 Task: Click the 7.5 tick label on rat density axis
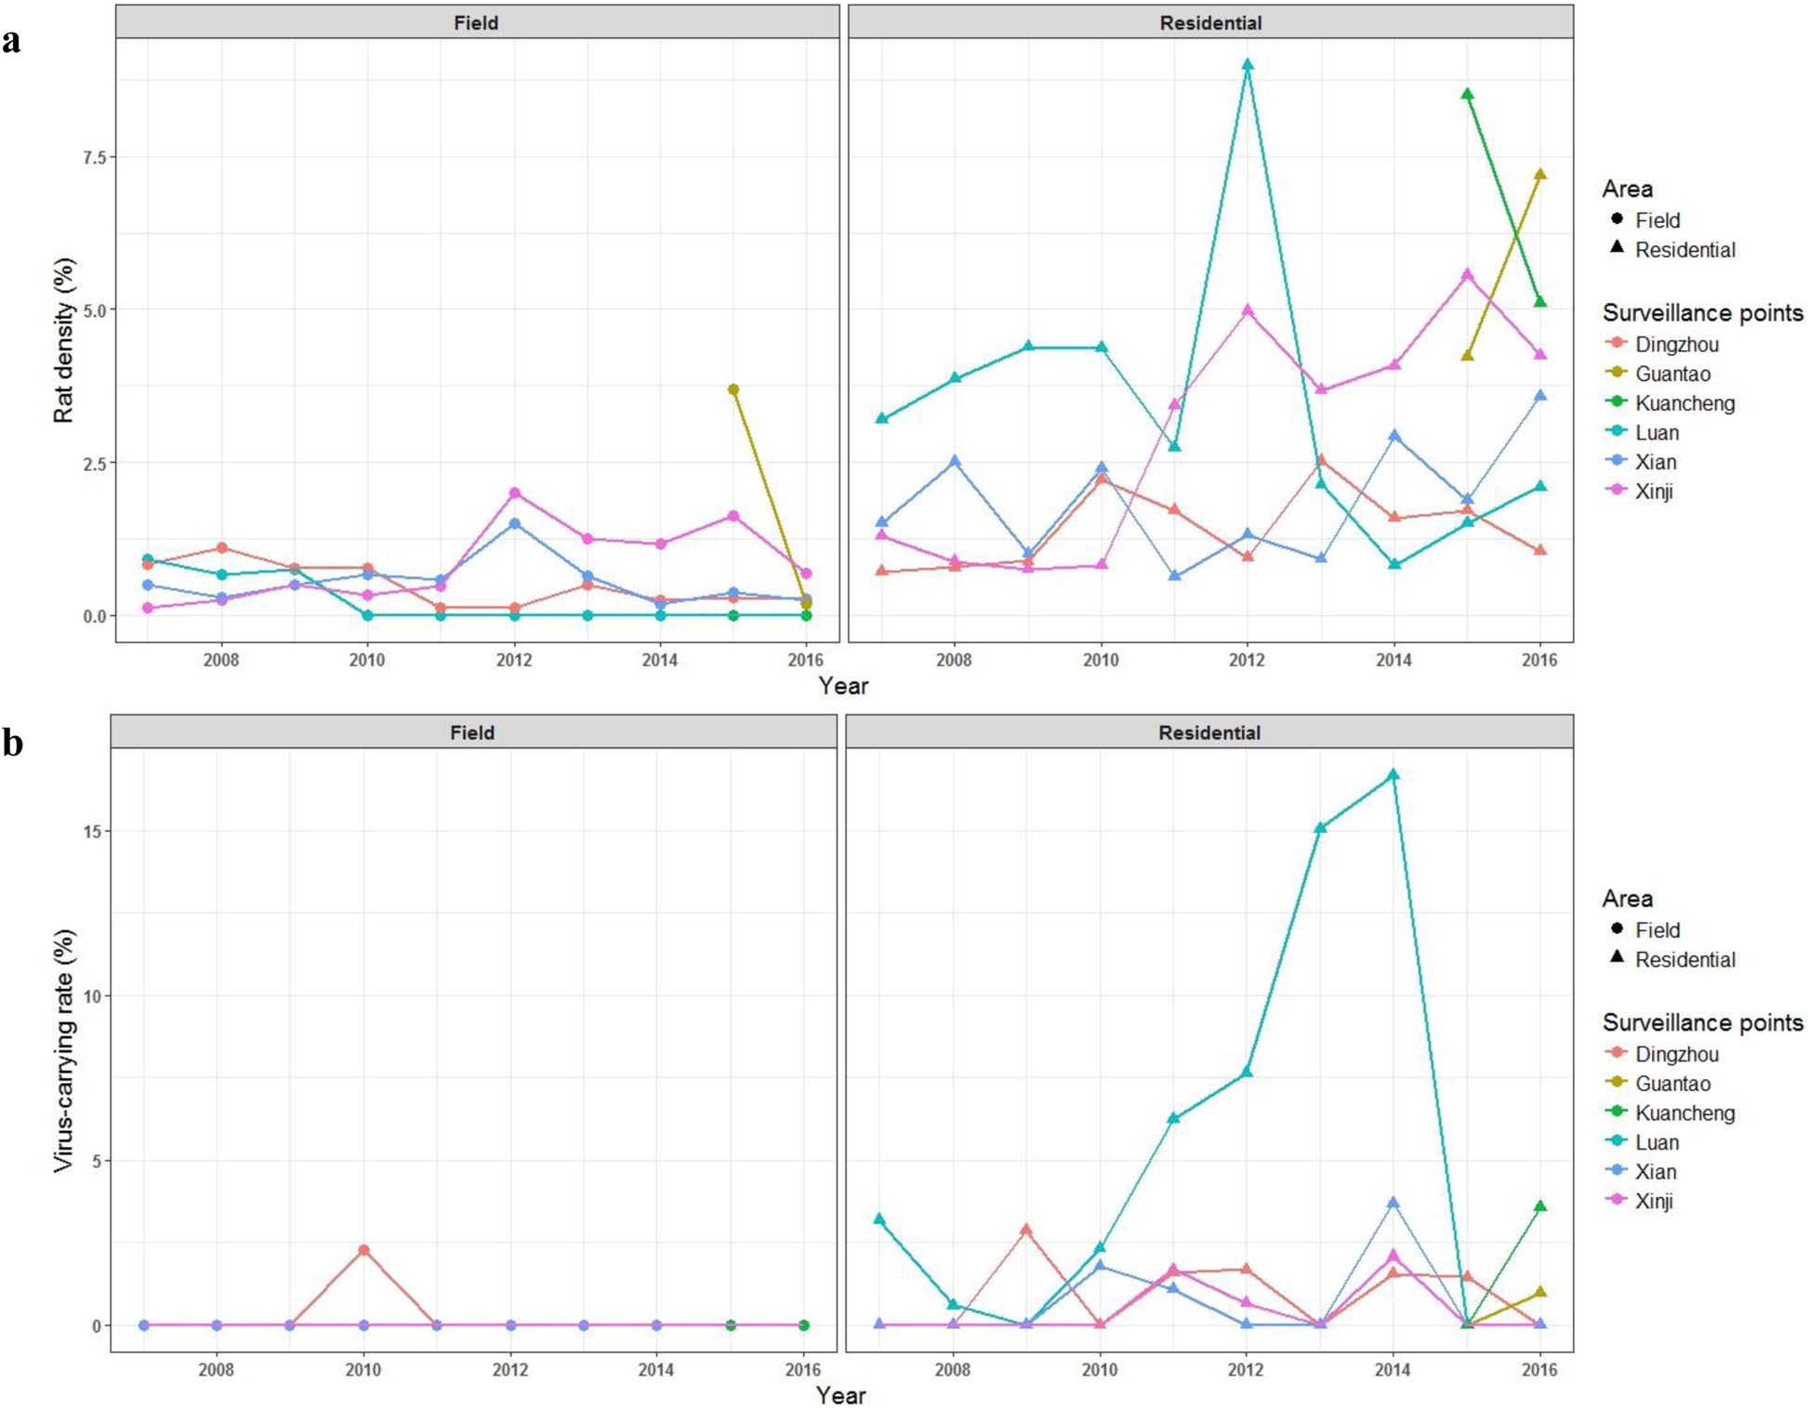point(93,157)
